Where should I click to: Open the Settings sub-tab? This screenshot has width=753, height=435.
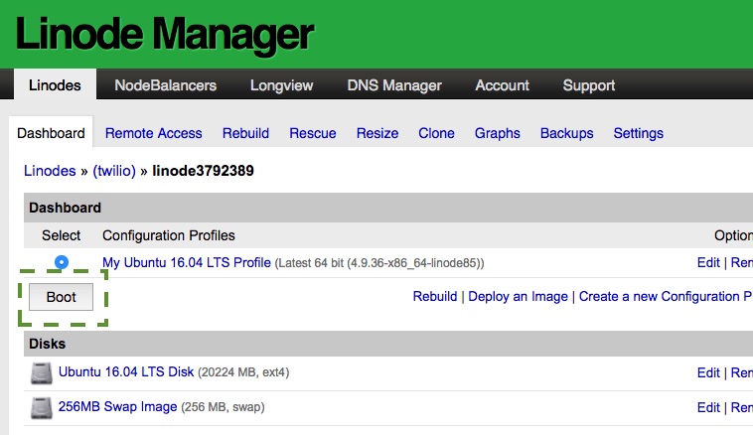tap(638, 133)
